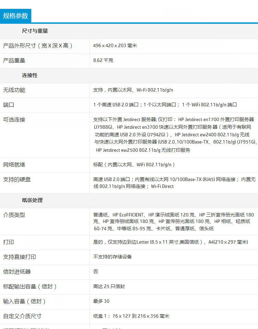Click the 信封进纸器 label
This screenshot has height=329, width=258.
pos(17,272)
